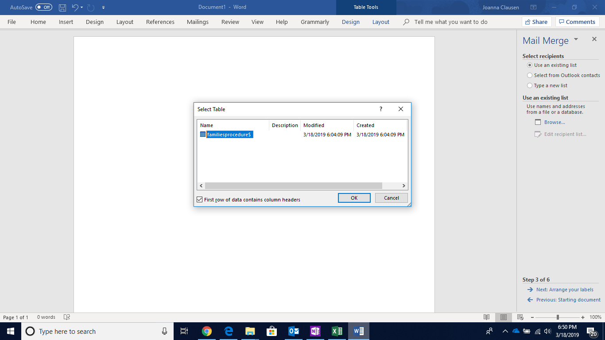Close the Mail Merge pane
The height and width of the screenshot is (340, 605).
pos(594,39)
